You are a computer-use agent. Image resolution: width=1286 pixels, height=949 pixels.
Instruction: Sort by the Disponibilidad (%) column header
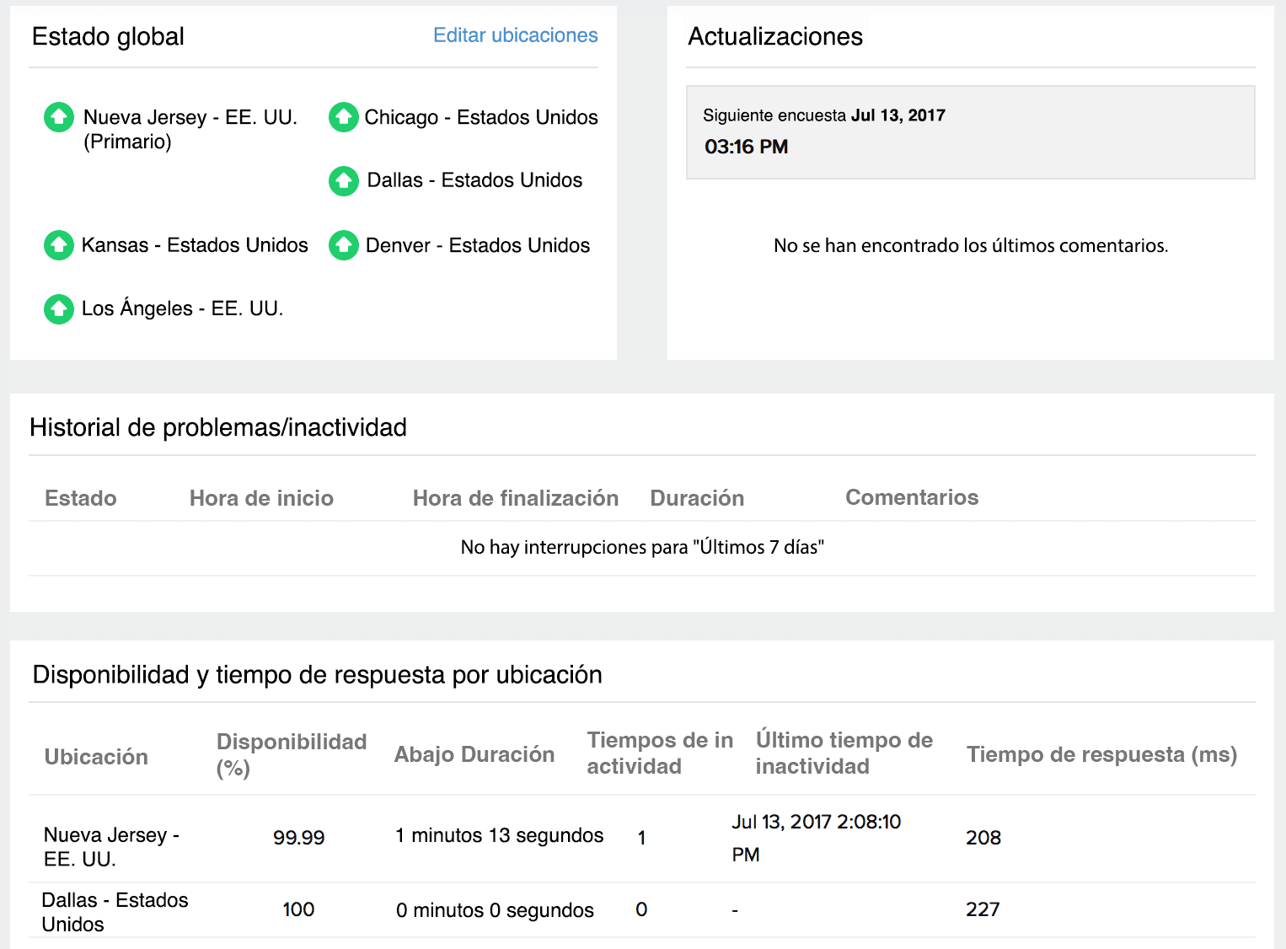291,754
